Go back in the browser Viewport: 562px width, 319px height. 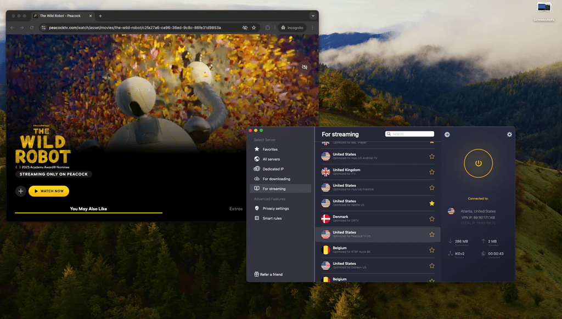coord(12,27)
